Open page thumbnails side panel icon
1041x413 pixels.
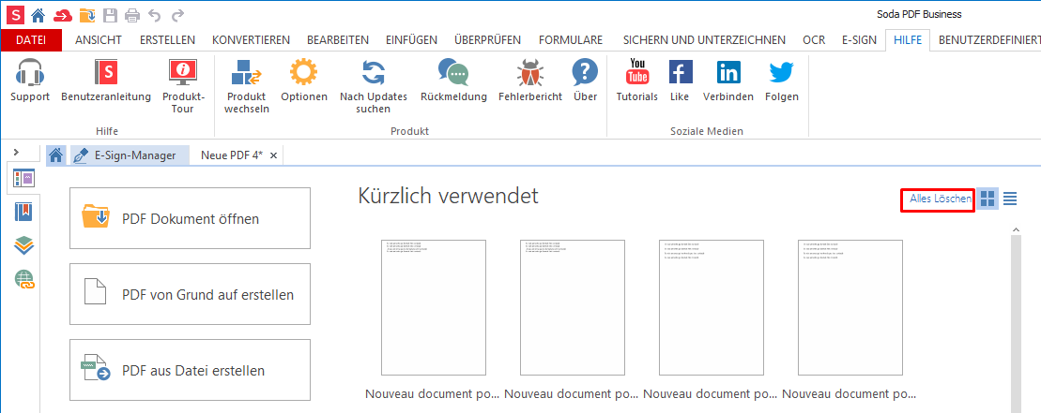[x=23, y=179]
